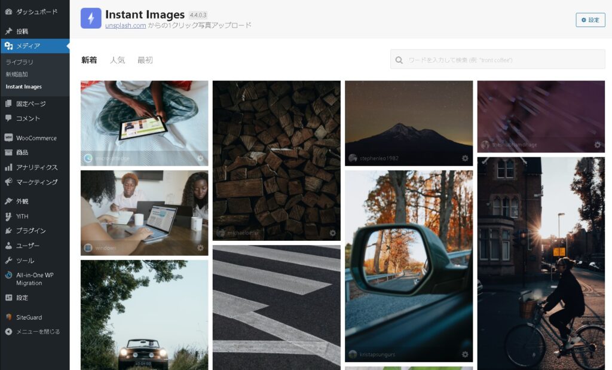This screenshot has height=370, width=612.
Task: Open the SiteGuard menu item
Action: coord(29,317)
